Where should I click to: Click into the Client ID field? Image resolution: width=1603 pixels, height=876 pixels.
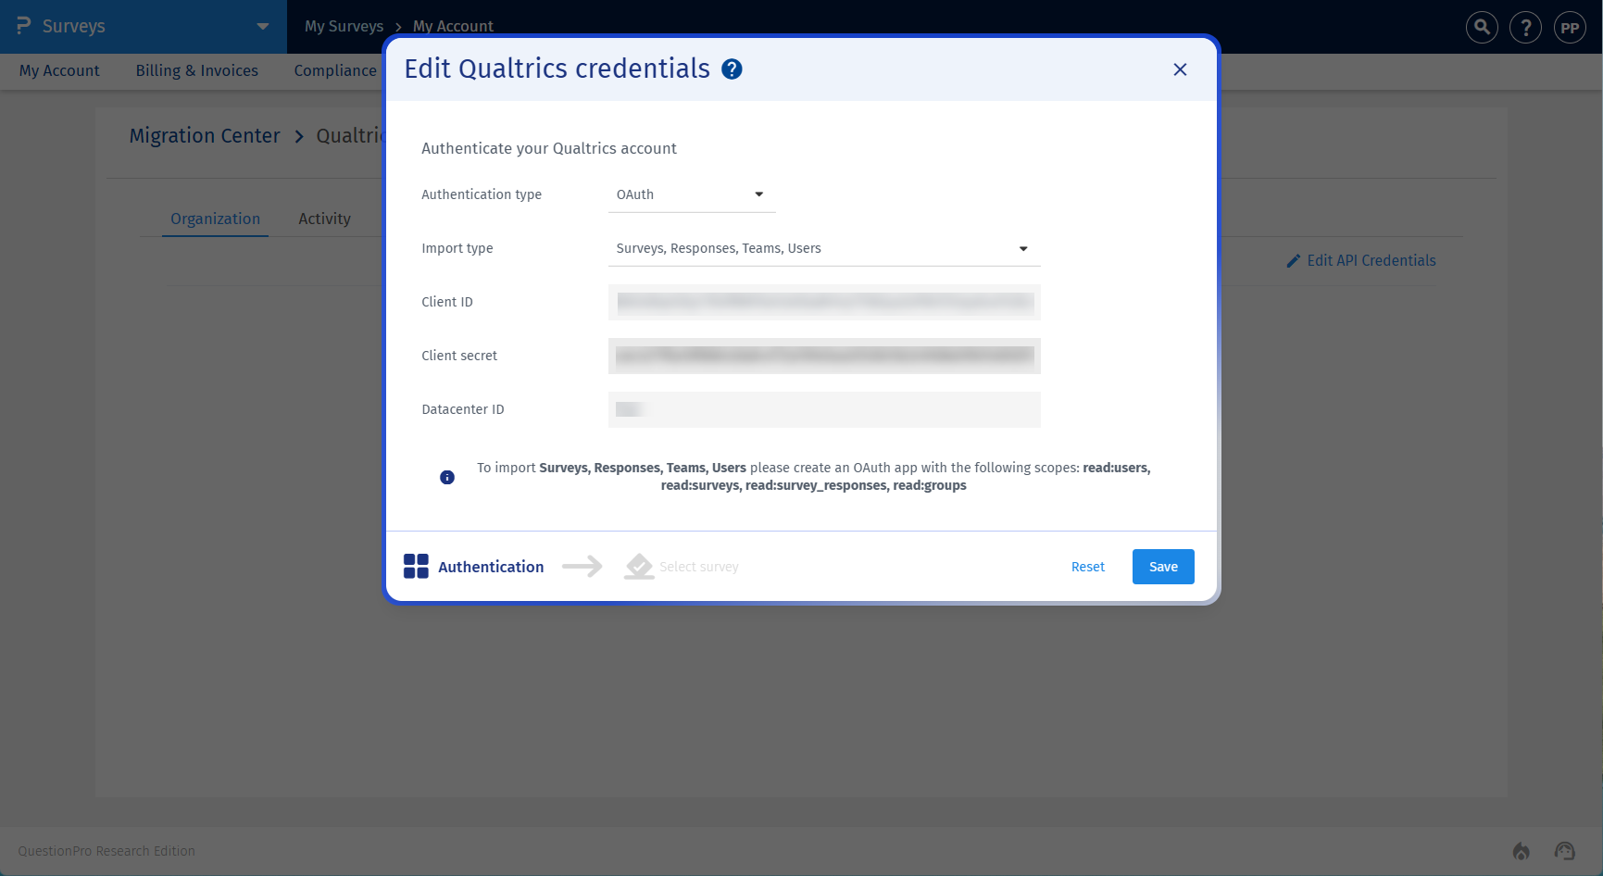(x=824, y=302)
